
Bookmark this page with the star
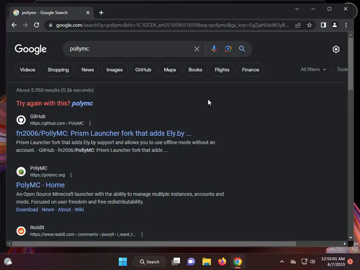pyautogui.click(x=309, y=25)
